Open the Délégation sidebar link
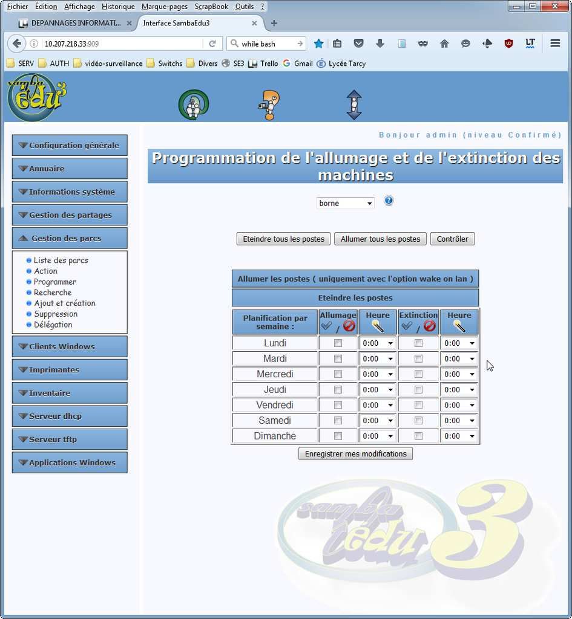The height and width of the screenshot is (619, 572). coord(53,325)
